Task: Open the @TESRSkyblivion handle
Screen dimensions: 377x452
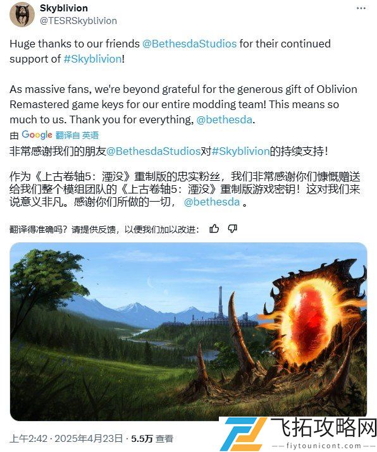Action: click(78, 21)
